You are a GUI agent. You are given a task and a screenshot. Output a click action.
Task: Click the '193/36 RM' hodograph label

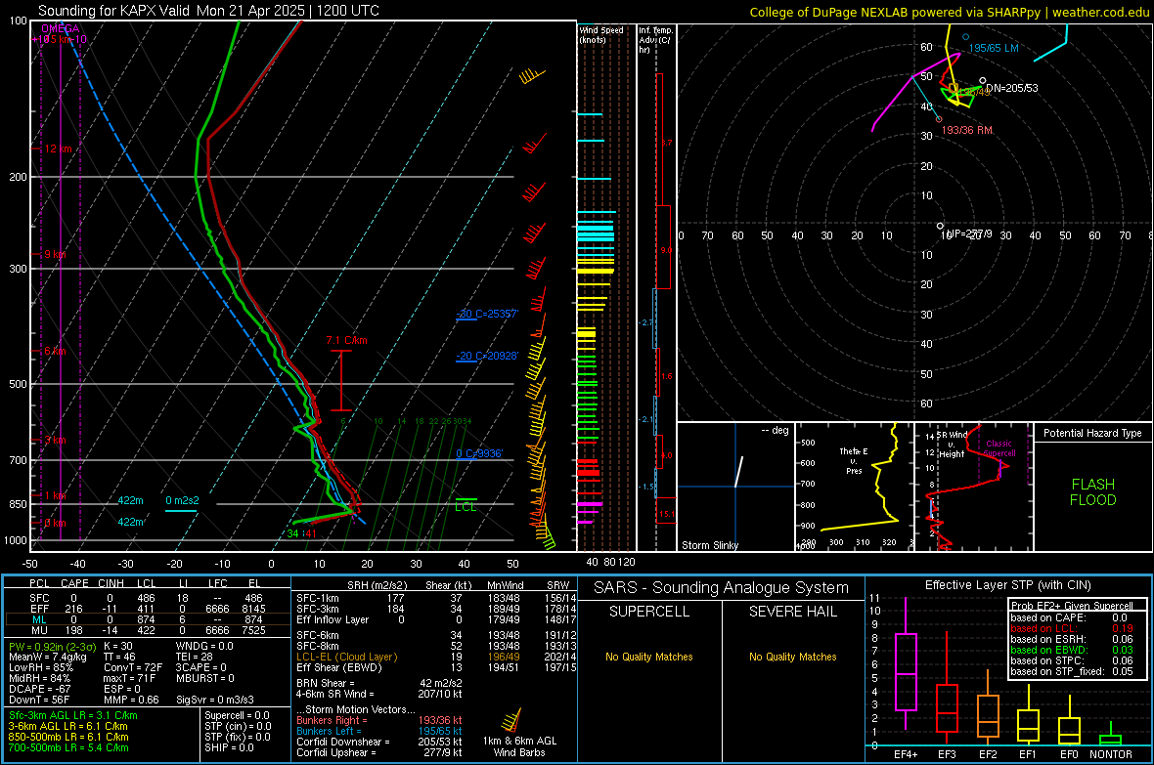coord(967,130)
